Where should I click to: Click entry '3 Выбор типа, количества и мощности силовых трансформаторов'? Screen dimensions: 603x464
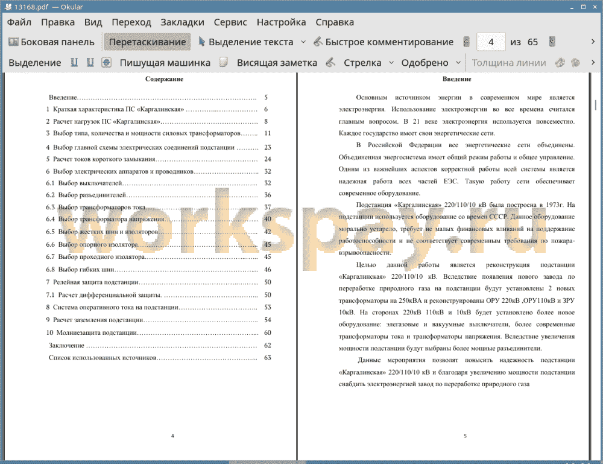point(159,133)
